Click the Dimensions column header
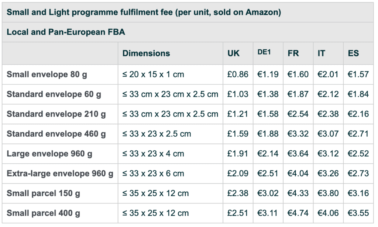Screen dimensions: 378x227 146,53
